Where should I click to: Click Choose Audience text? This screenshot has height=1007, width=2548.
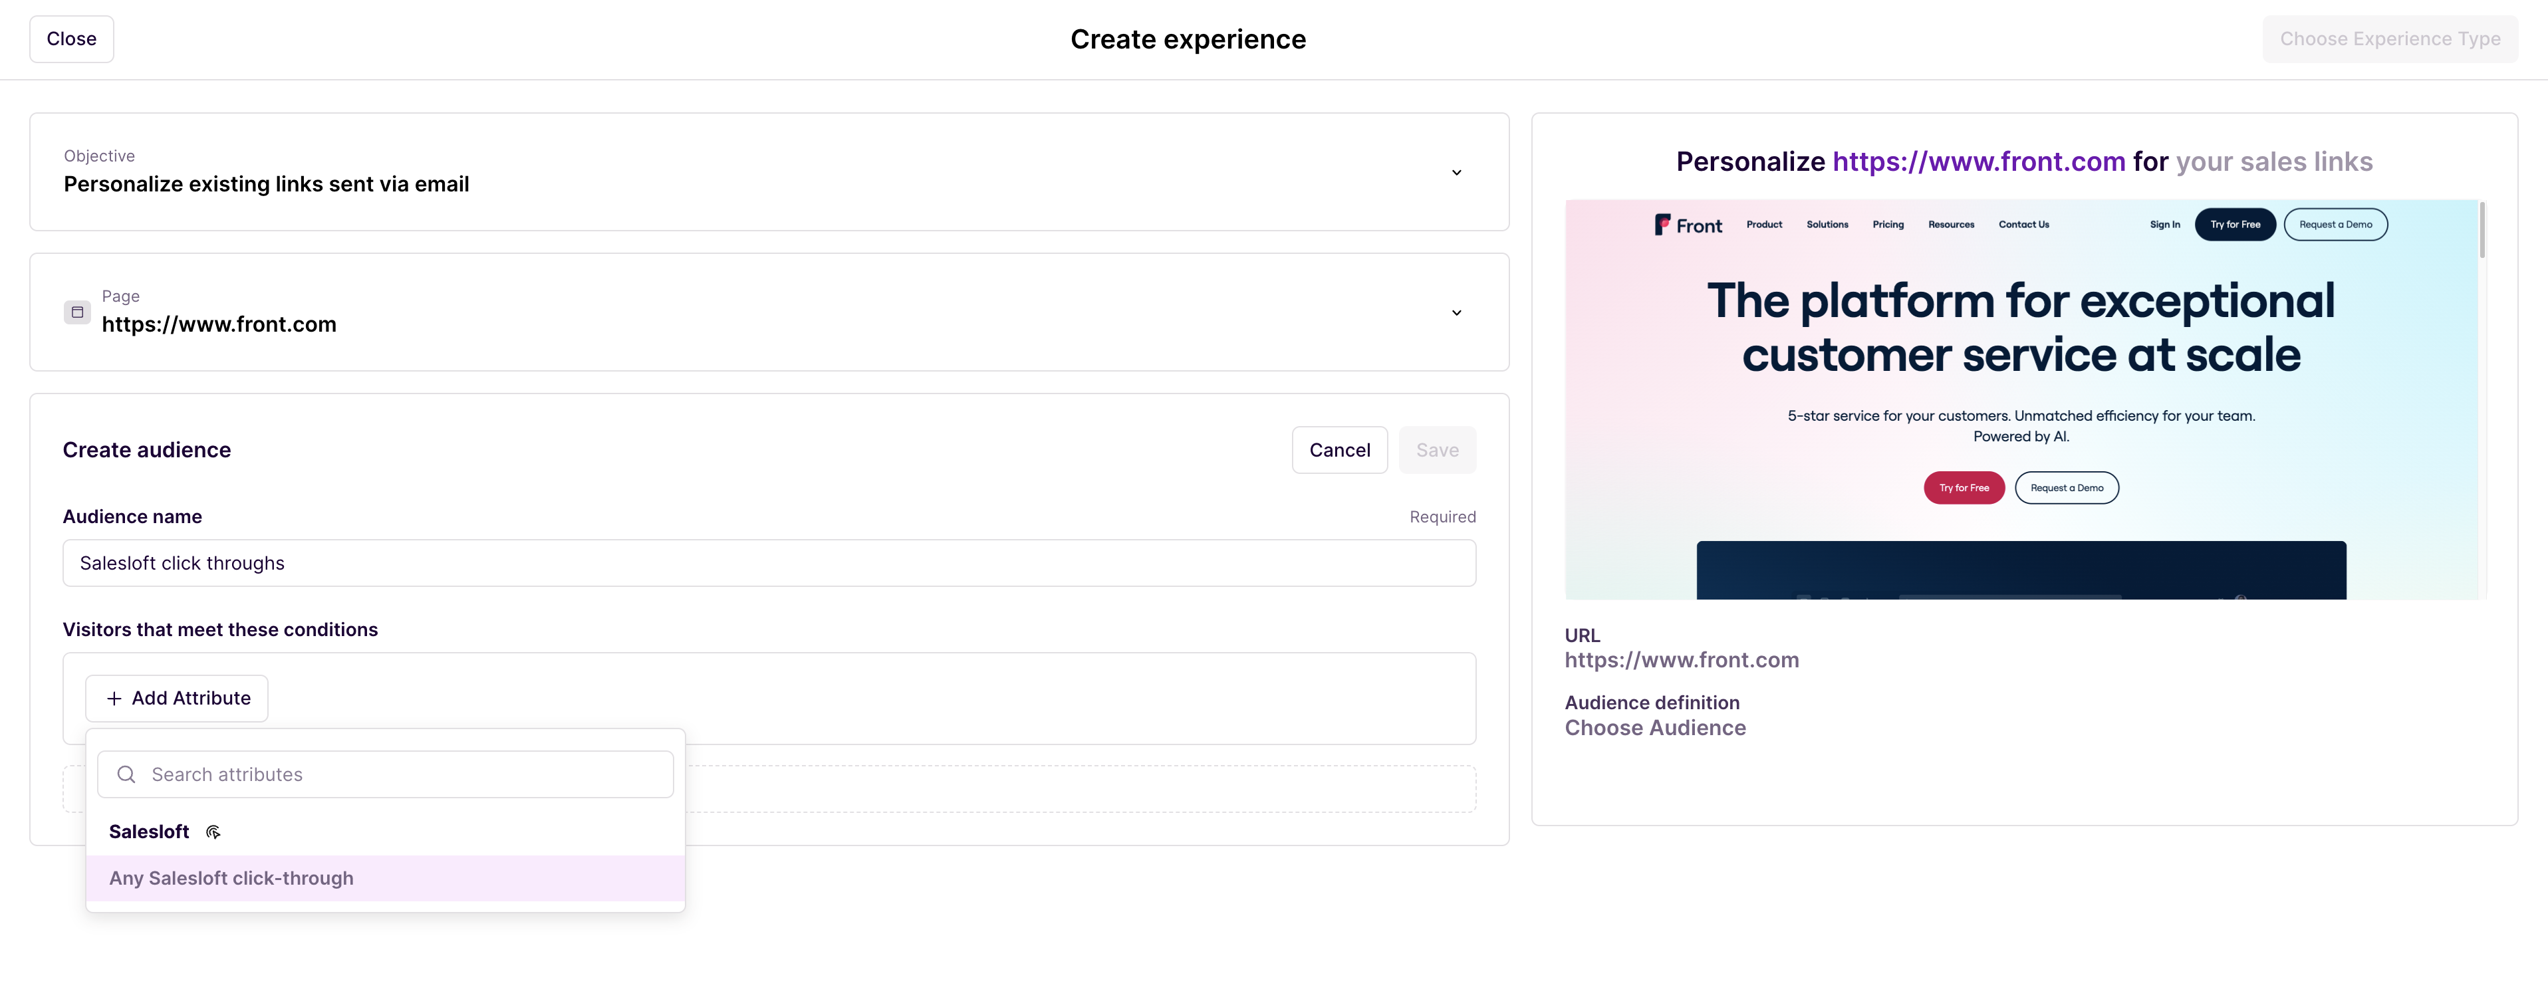[x=1655, y=728]
